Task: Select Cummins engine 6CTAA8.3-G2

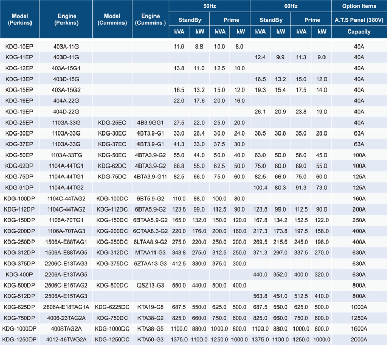Action: pos(150,231)
